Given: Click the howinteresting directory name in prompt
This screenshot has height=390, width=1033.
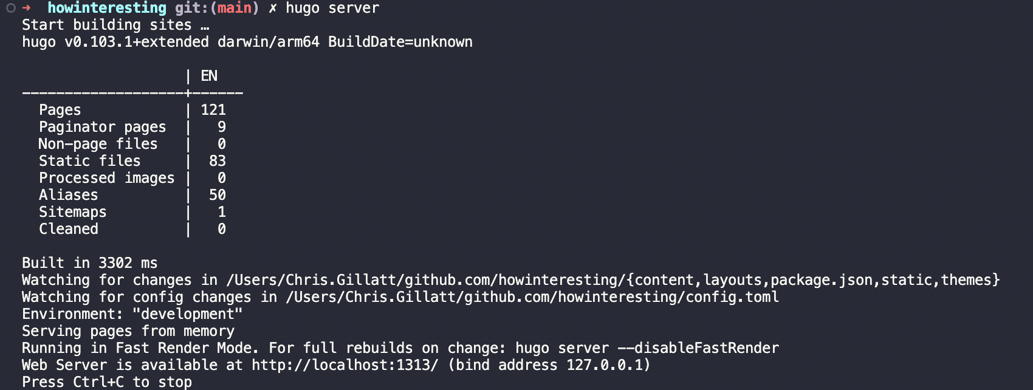Looking at the screenshot, I should 106,8.
